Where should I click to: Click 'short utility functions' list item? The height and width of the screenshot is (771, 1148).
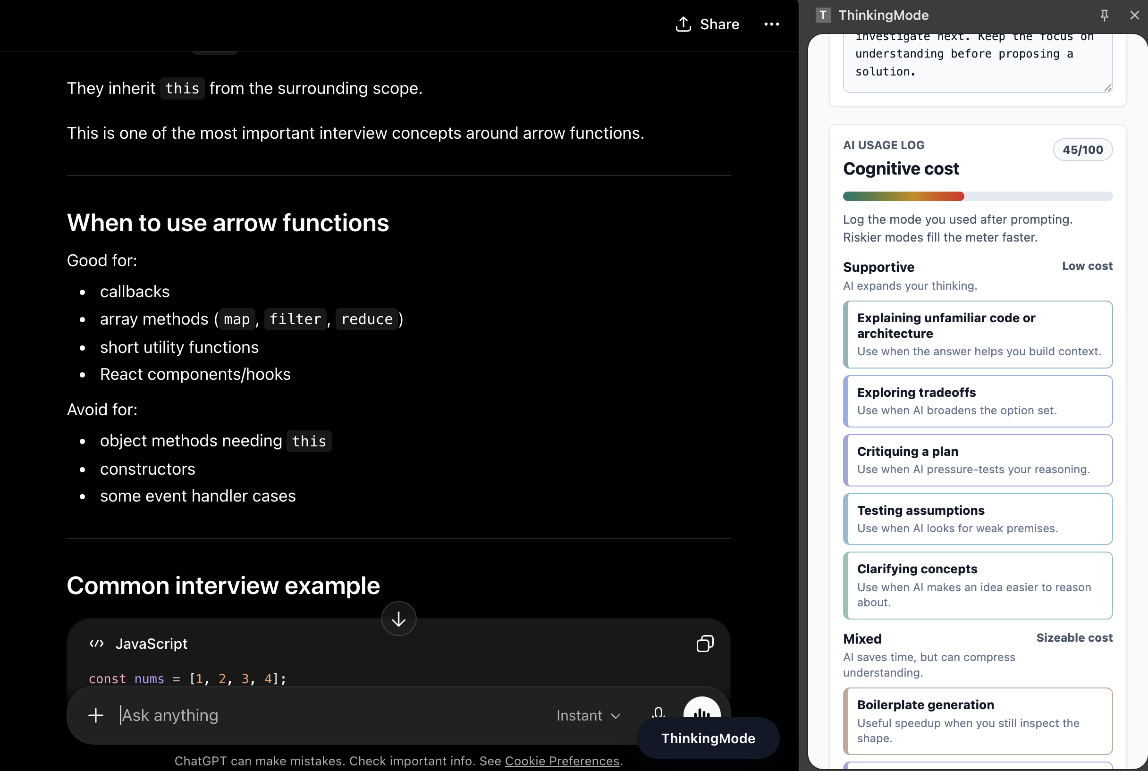tap(179, 347)
